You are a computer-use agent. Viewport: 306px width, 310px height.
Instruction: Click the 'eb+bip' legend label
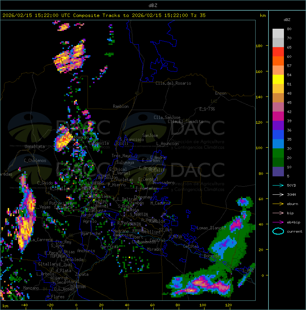coord(293,222)
